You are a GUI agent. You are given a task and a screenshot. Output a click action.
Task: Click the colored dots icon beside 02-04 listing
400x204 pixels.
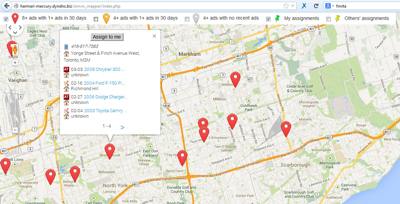click(66, 111)
